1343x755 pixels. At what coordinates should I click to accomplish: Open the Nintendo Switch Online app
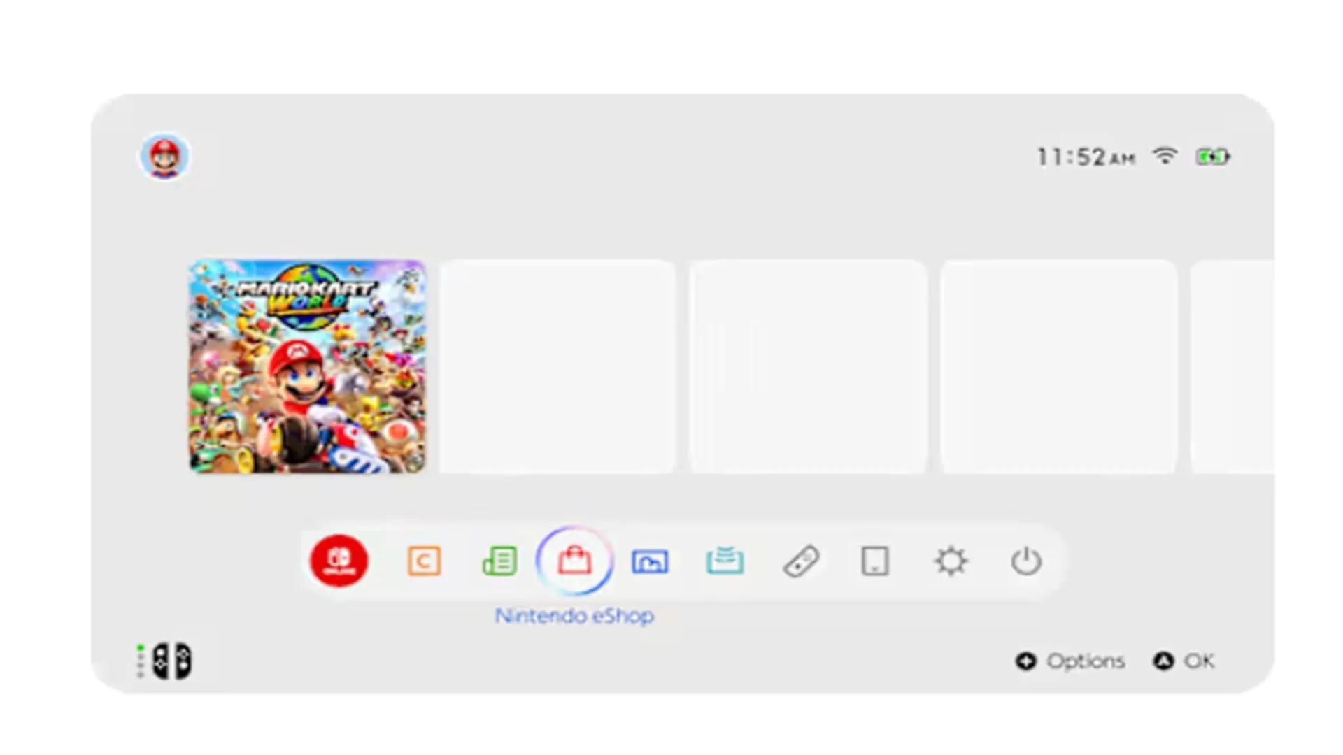(339, 561)
